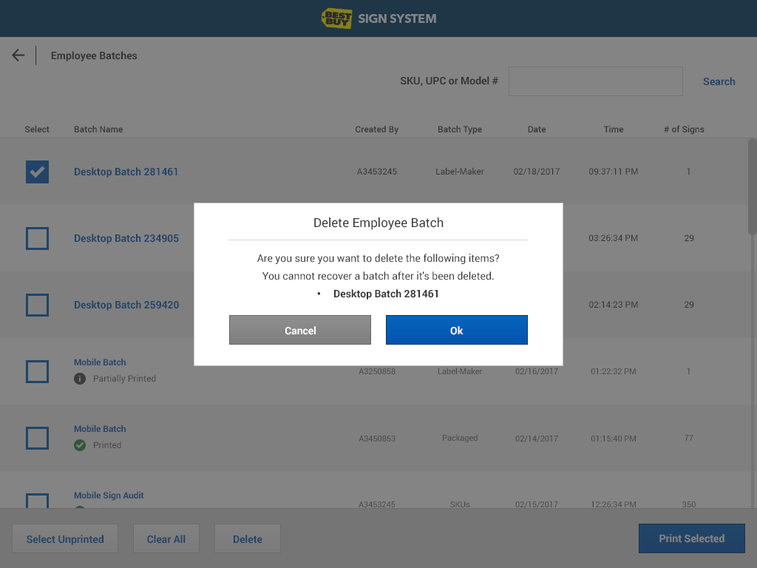Screen dimensions: 757x568
Task: Click Select Unprinted button
Action: [65, 538]
